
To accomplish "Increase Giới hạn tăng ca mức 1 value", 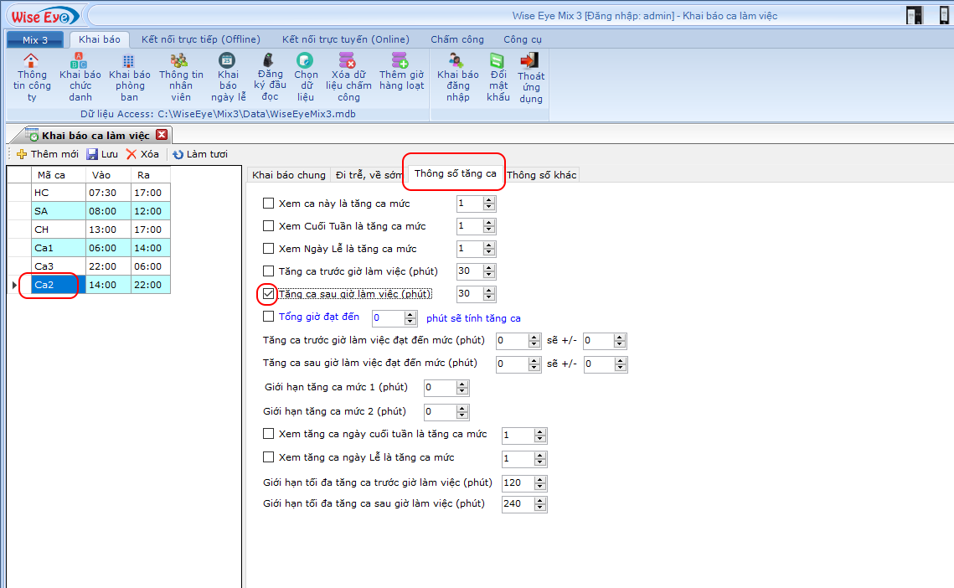I will 462,384.
